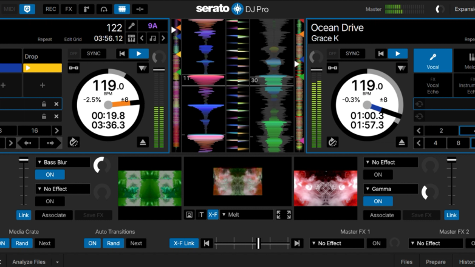Shift key down with left arrow beside note icon

click(142, 38)
